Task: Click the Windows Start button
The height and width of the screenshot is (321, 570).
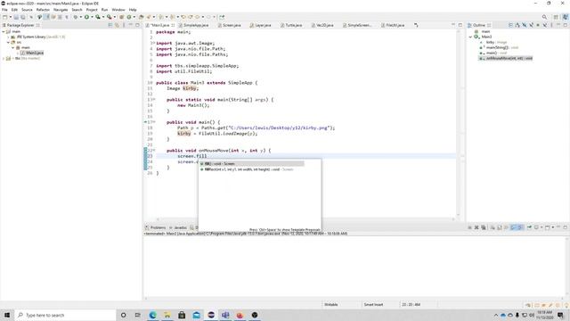Action: pyautogui.click(x=7, y=315)
